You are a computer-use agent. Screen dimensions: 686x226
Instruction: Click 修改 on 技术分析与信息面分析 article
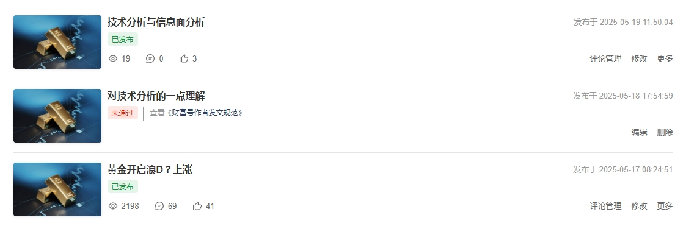(639, 58)
